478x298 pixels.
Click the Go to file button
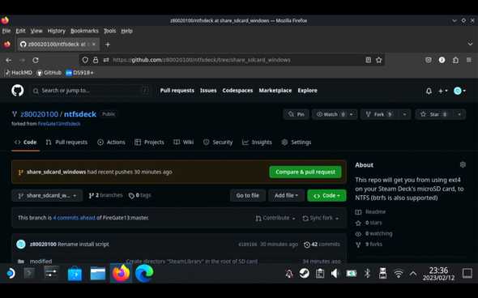pyautogui.click(x=248, y=196)
